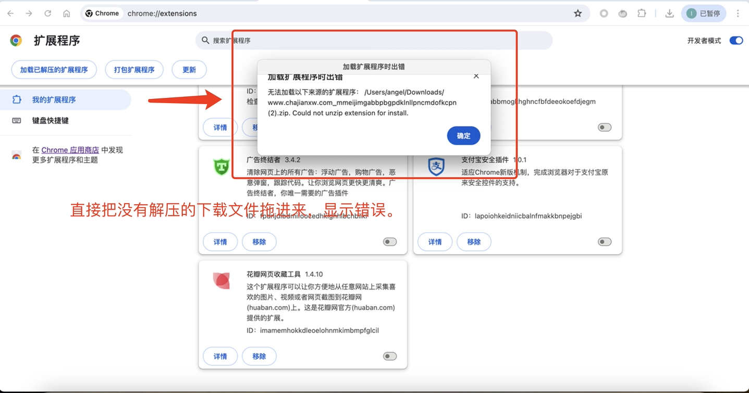Viewport: 749px width, 393px height.
Task: Click the 花瓣网页收藏工具 1.4.10 title
Action: pos(285,274)
